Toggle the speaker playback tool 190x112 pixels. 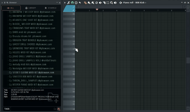pos(115,3)
